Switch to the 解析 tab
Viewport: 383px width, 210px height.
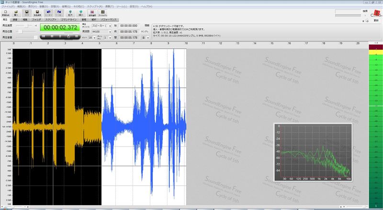94,20
